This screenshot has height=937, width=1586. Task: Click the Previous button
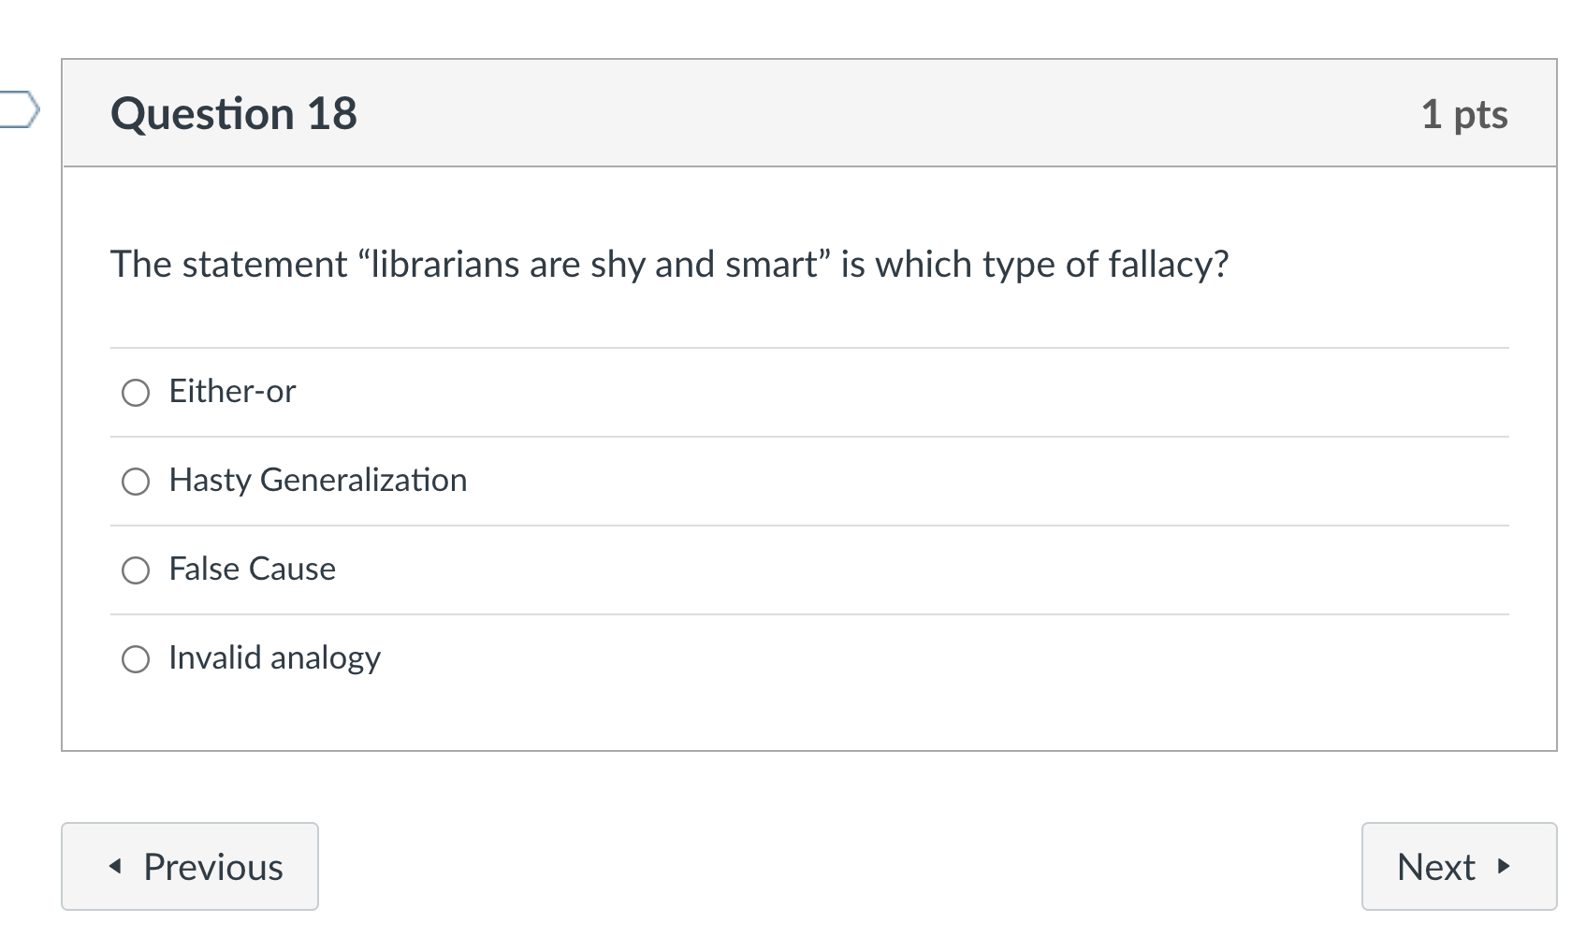189,867
